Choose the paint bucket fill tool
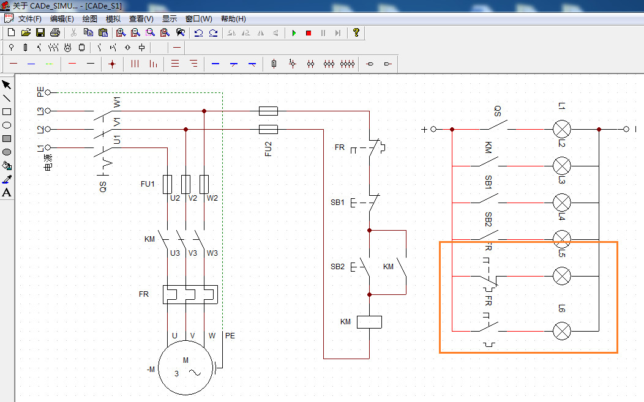Screen dimensions: 644x402 click(7, 165)
